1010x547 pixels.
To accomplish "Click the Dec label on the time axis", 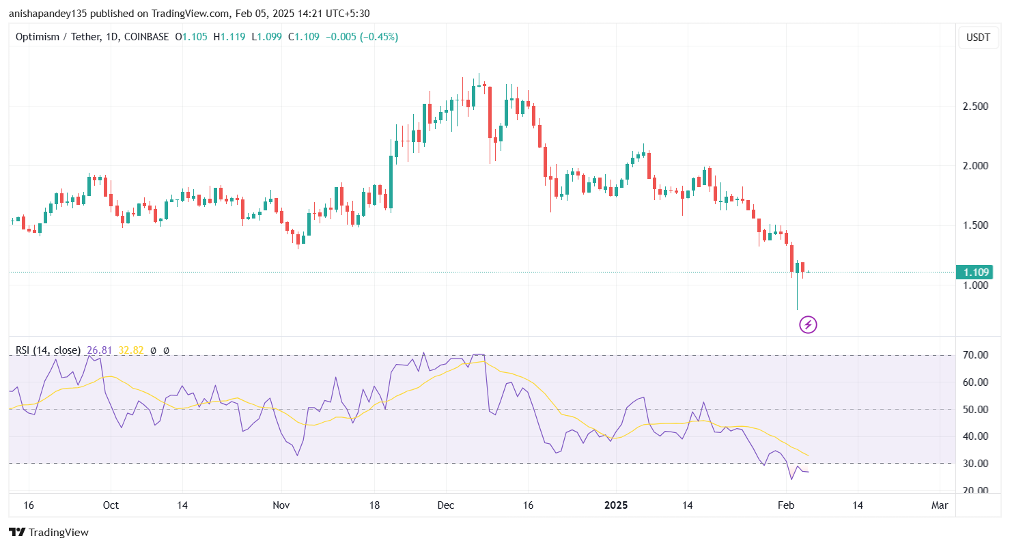I will (x=446, y=505).
